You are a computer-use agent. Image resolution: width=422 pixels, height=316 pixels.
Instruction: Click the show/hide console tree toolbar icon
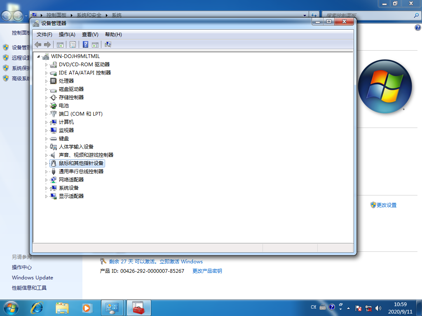click(60, 44)
